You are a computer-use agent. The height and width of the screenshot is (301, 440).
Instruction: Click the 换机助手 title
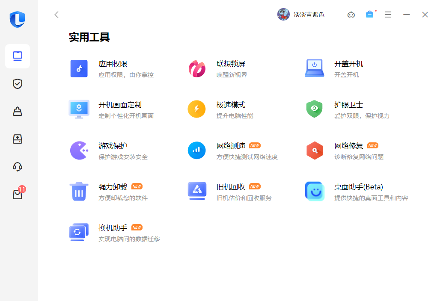coord(113,228)
